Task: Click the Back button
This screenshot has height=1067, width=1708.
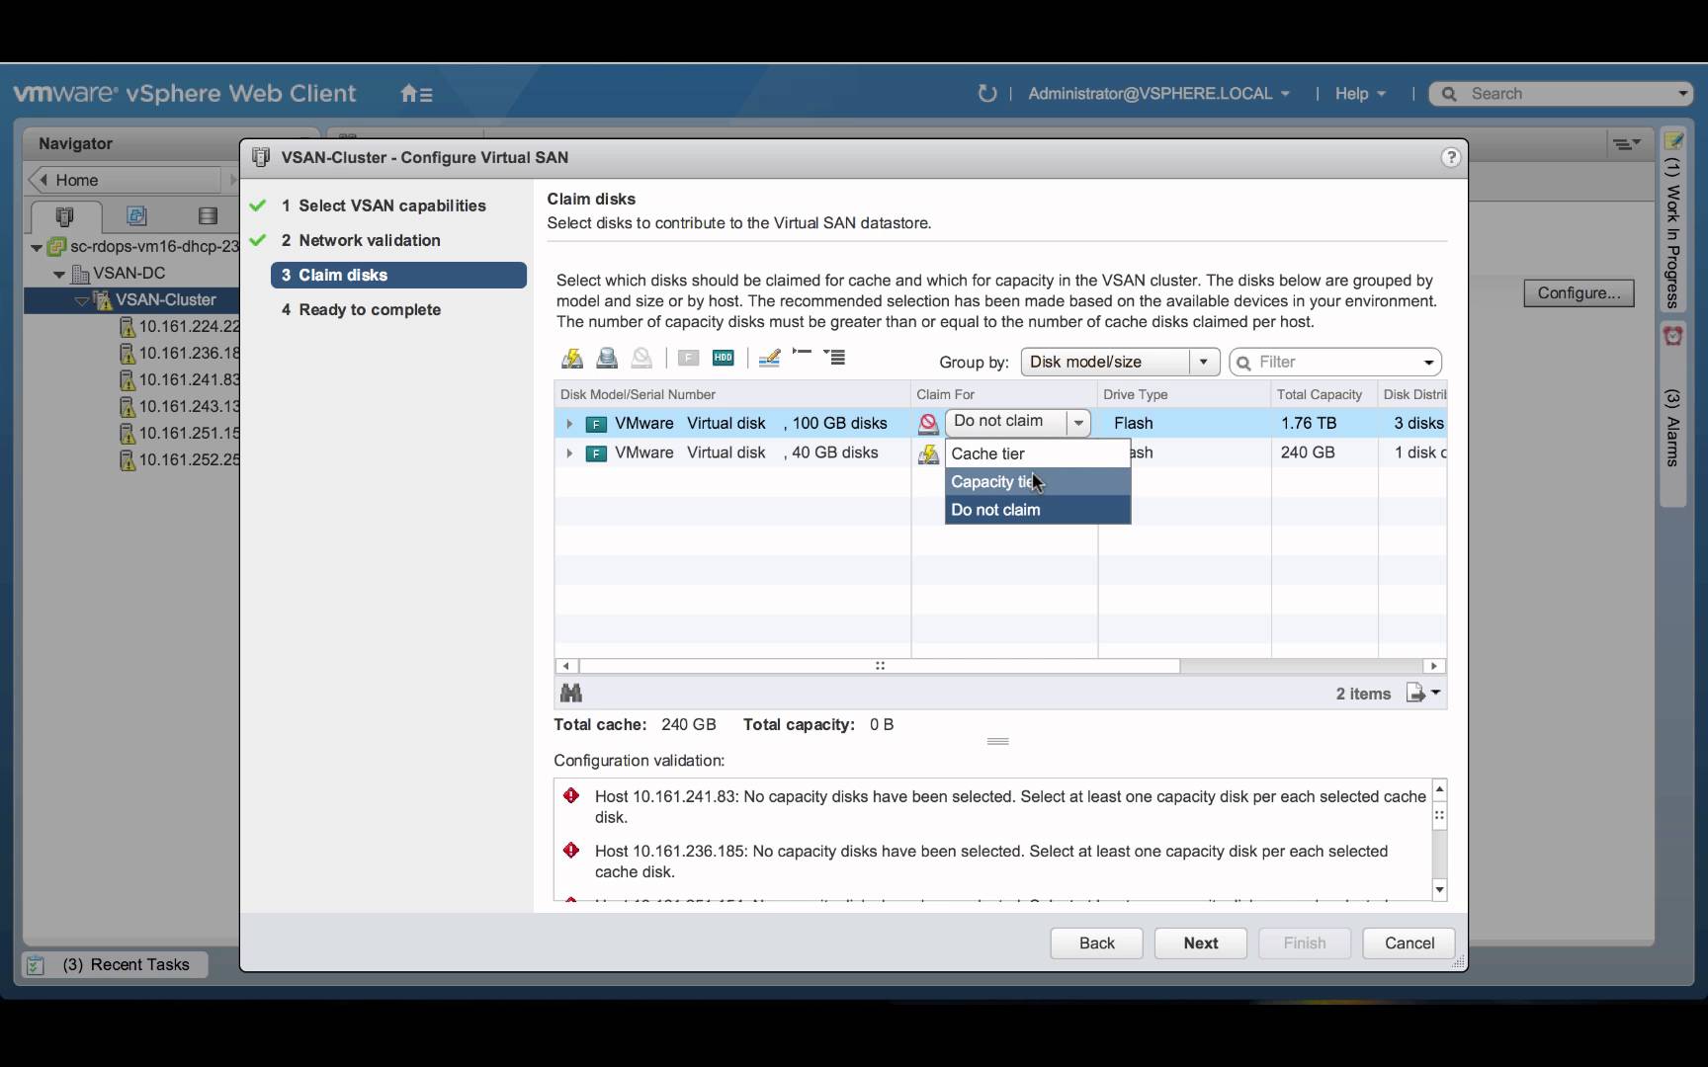Action: pyautogui.click(x=1096, y=944)
